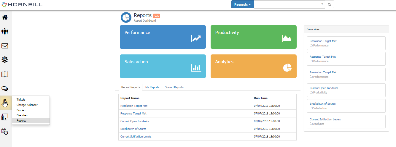396x147 pixels.
Task: Choose Change Kalender in popup menu
Action: (27, 105)
